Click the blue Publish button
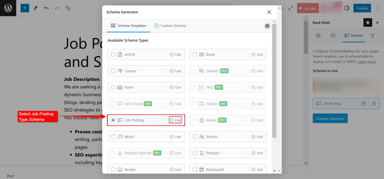 coord(362,8)
